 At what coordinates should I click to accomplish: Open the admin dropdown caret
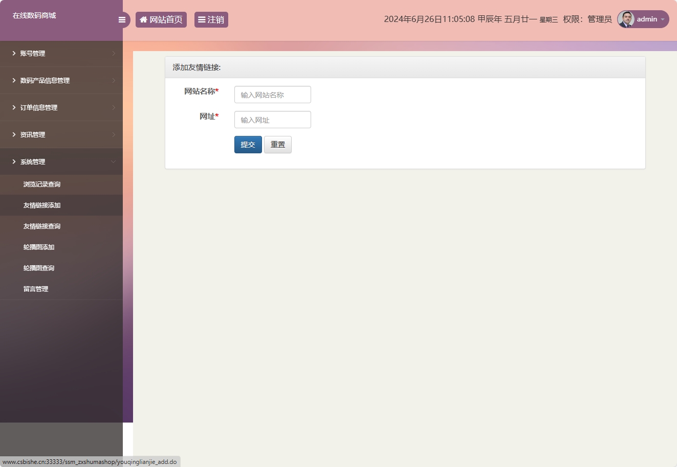tap(663, 19)
